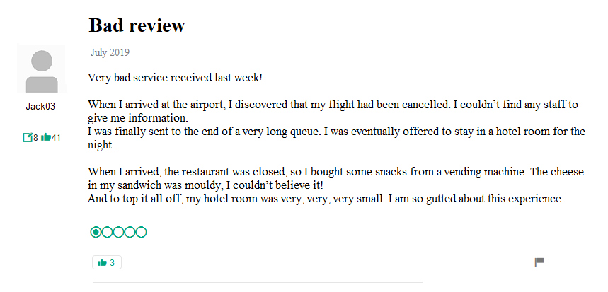Click the grey user avatar picture
608x292 pixels.
(x=41, y=69)
